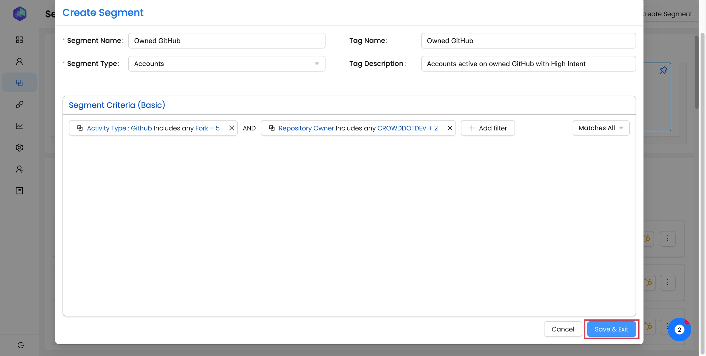Open the settings gear icon in sidebar

pyautogui.click(x=19, y=147)
